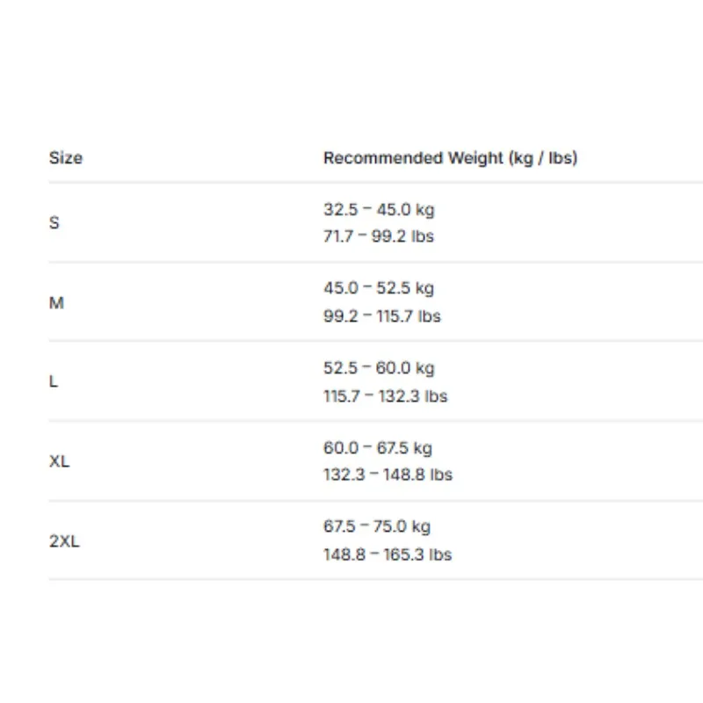
Task: Select the 2XL size label
Action: coord(64,541)
